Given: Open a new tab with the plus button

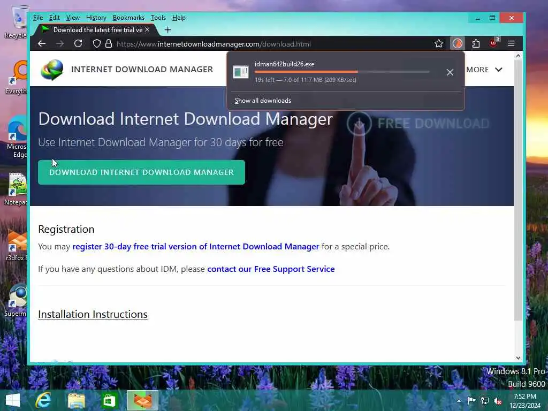Looking at the screenshot, I should 168,30.
